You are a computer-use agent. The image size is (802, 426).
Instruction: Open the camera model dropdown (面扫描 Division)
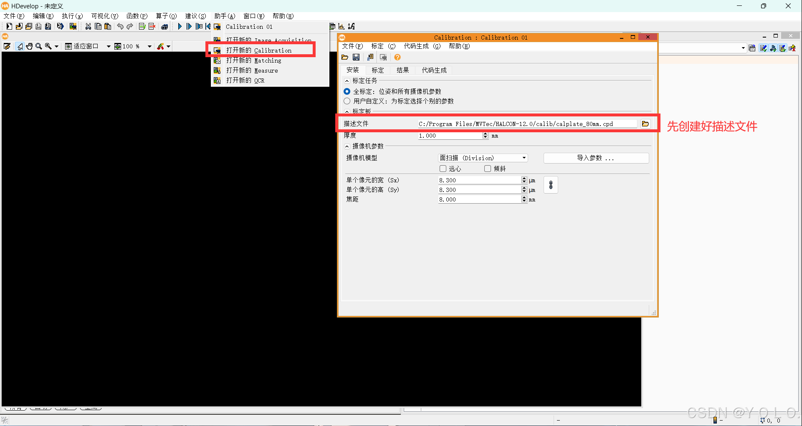coord(483,158)
